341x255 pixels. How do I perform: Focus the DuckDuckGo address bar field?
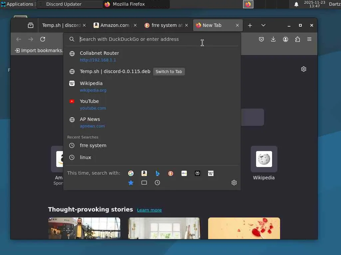tap(152, 39)
